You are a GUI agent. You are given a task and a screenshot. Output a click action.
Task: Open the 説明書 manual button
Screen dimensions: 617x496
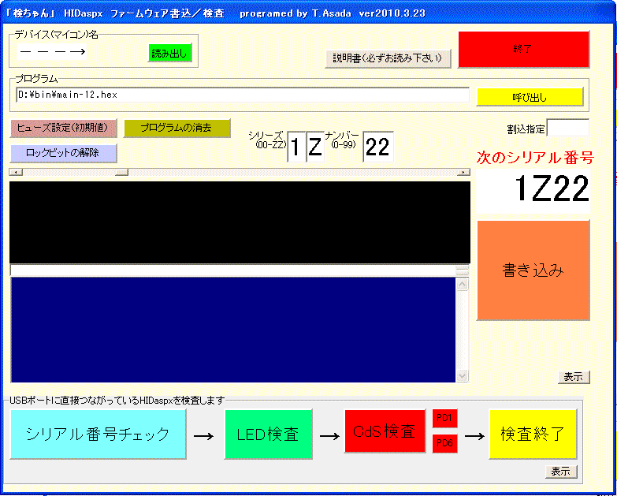coord(388,58)
